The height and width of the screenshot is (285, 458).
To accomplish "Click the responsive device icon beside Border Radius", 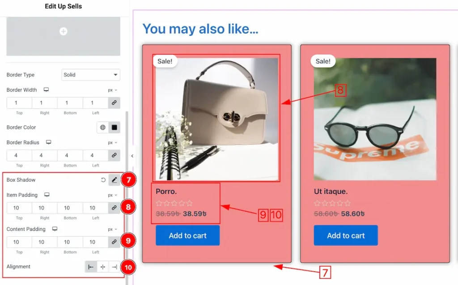I will point(48,142).
